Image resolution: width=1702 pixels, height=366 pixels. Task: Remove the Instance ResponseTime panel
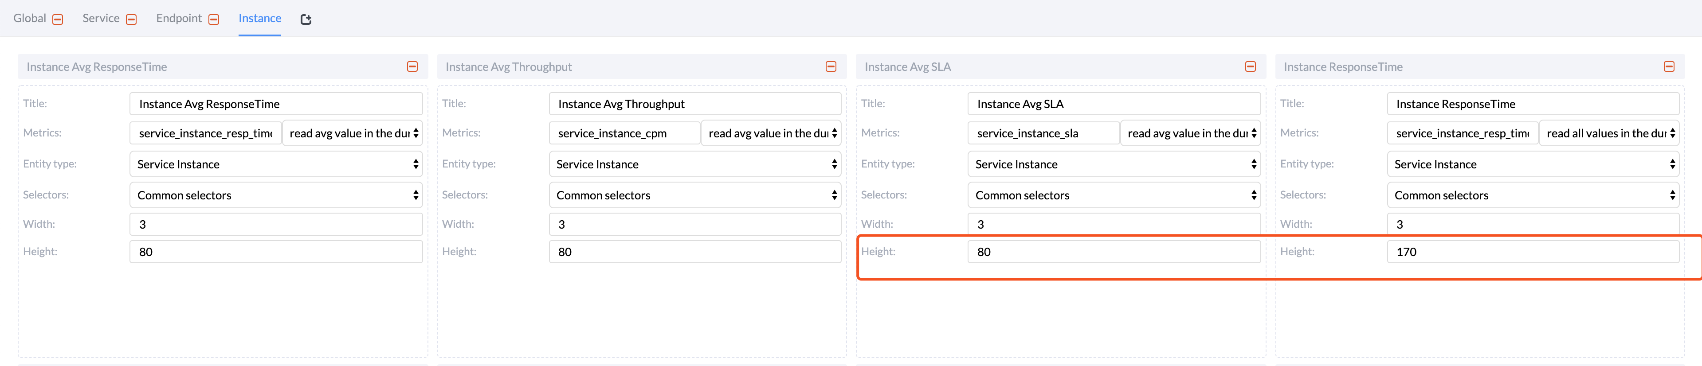point(1669,67)
